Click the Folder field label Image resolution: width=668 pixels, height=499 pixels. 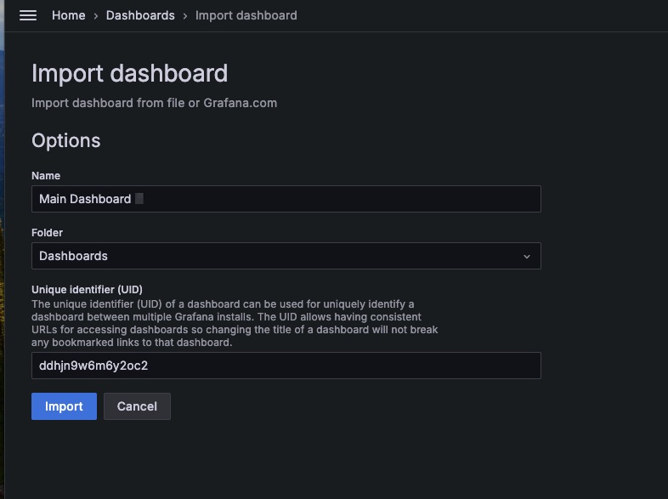click(x=48, y=232)
